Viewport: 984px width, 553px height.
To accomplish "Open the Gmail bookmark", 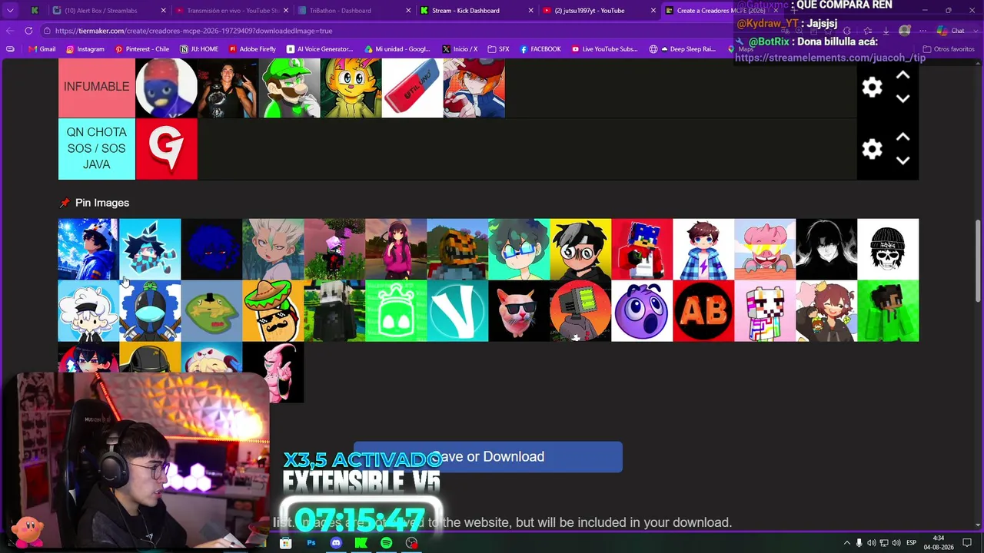I will pyautogui.click(x=42, y=49).
